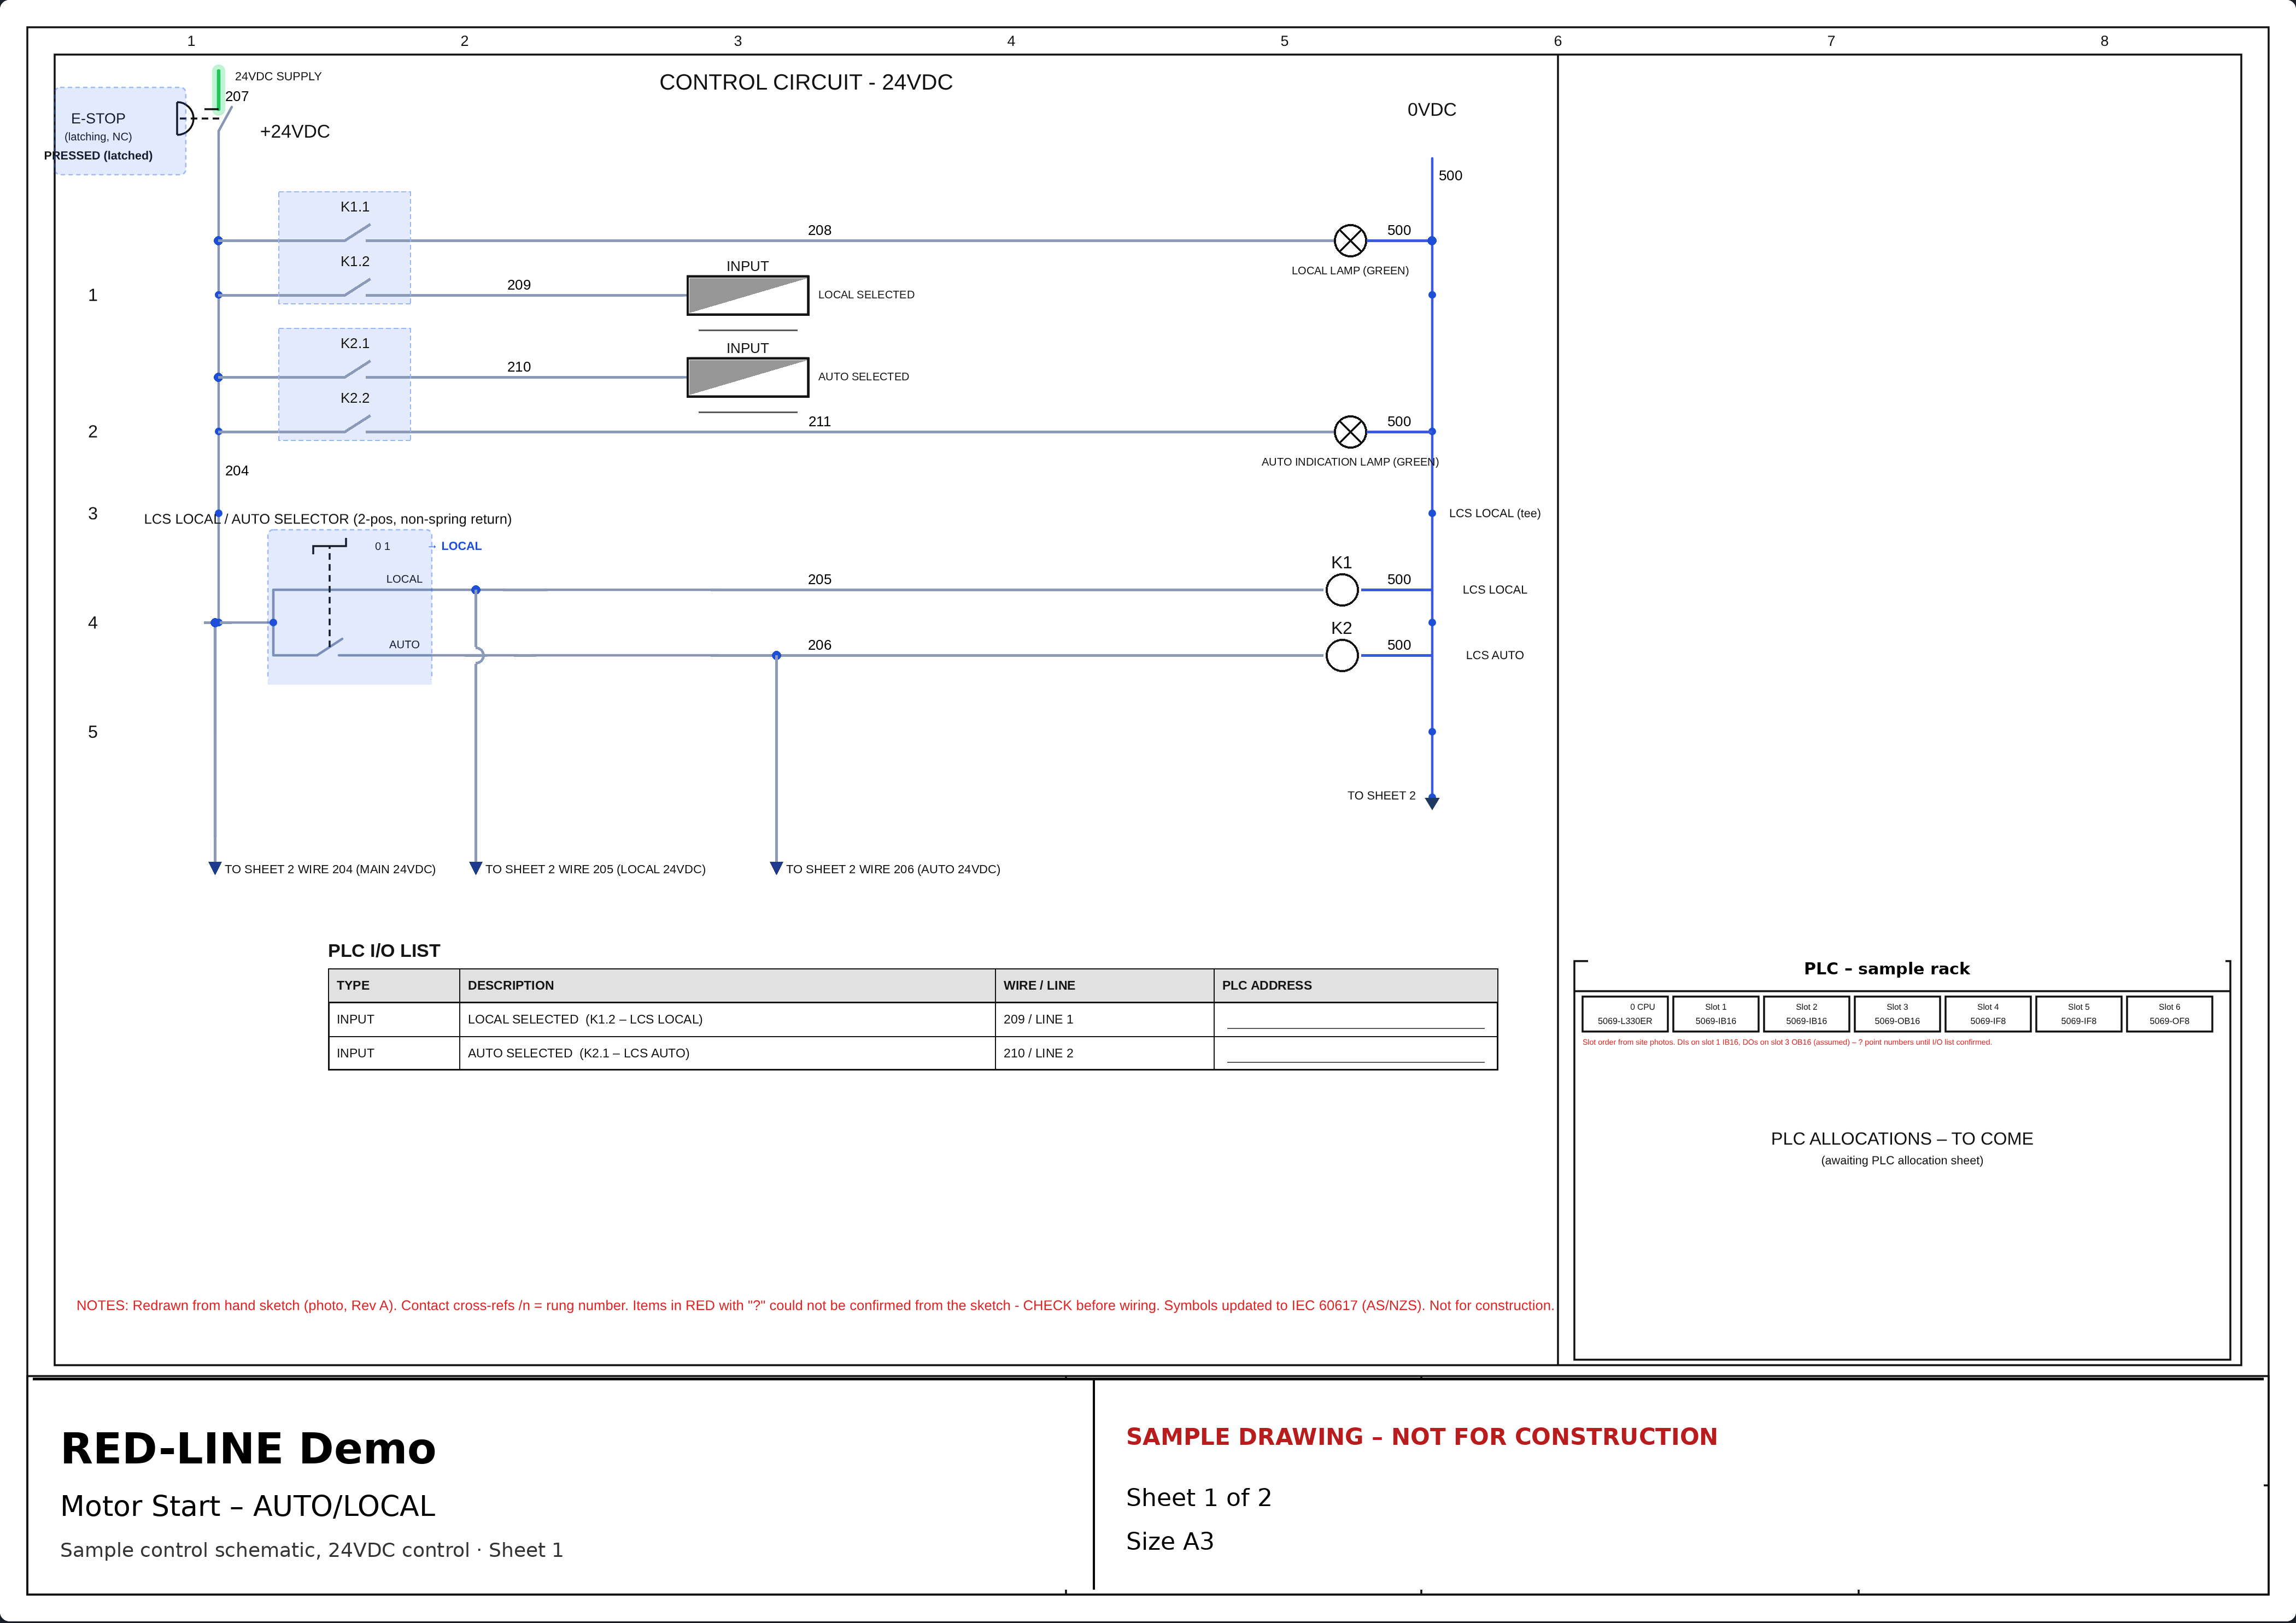Click the K1 relay coil circle

coord(1342,590)
